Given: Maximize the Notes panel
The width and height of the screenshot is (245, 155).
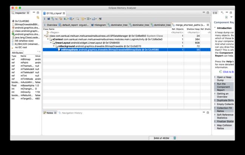Looking at the screenshot, I should tap(208, 113).
